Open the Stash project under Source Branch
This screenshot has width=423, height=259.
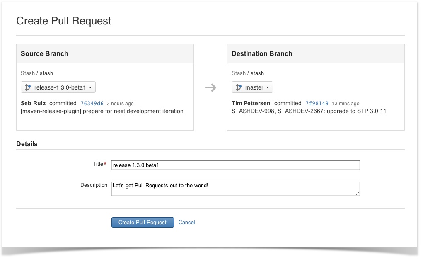28,73
